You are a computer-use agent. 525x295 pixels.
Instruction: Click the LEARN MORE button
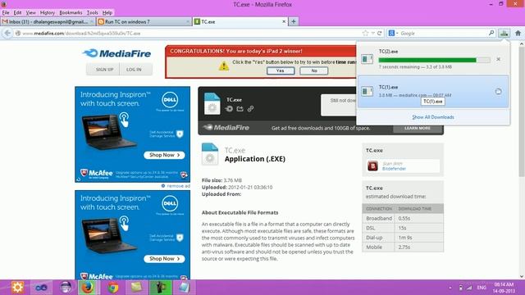pos(418,128)
